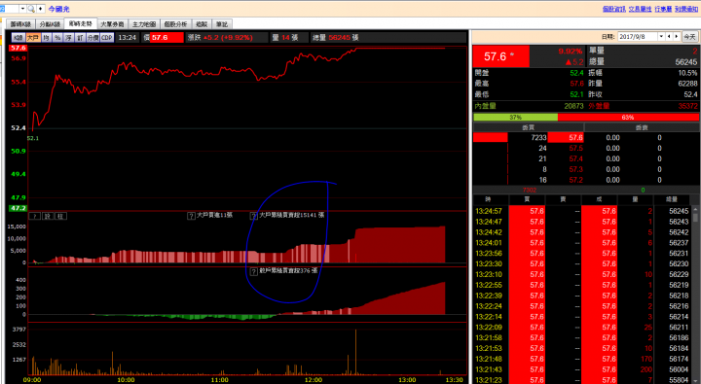701x384 pixels.
Task: Select the real-time trend tab
Action: tap(81, 23)
